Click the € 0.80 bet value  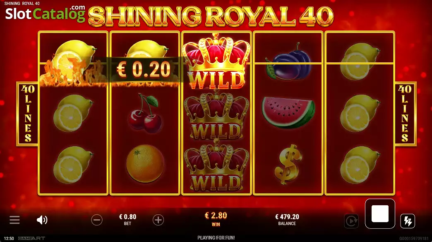click(x=127, y=217)
